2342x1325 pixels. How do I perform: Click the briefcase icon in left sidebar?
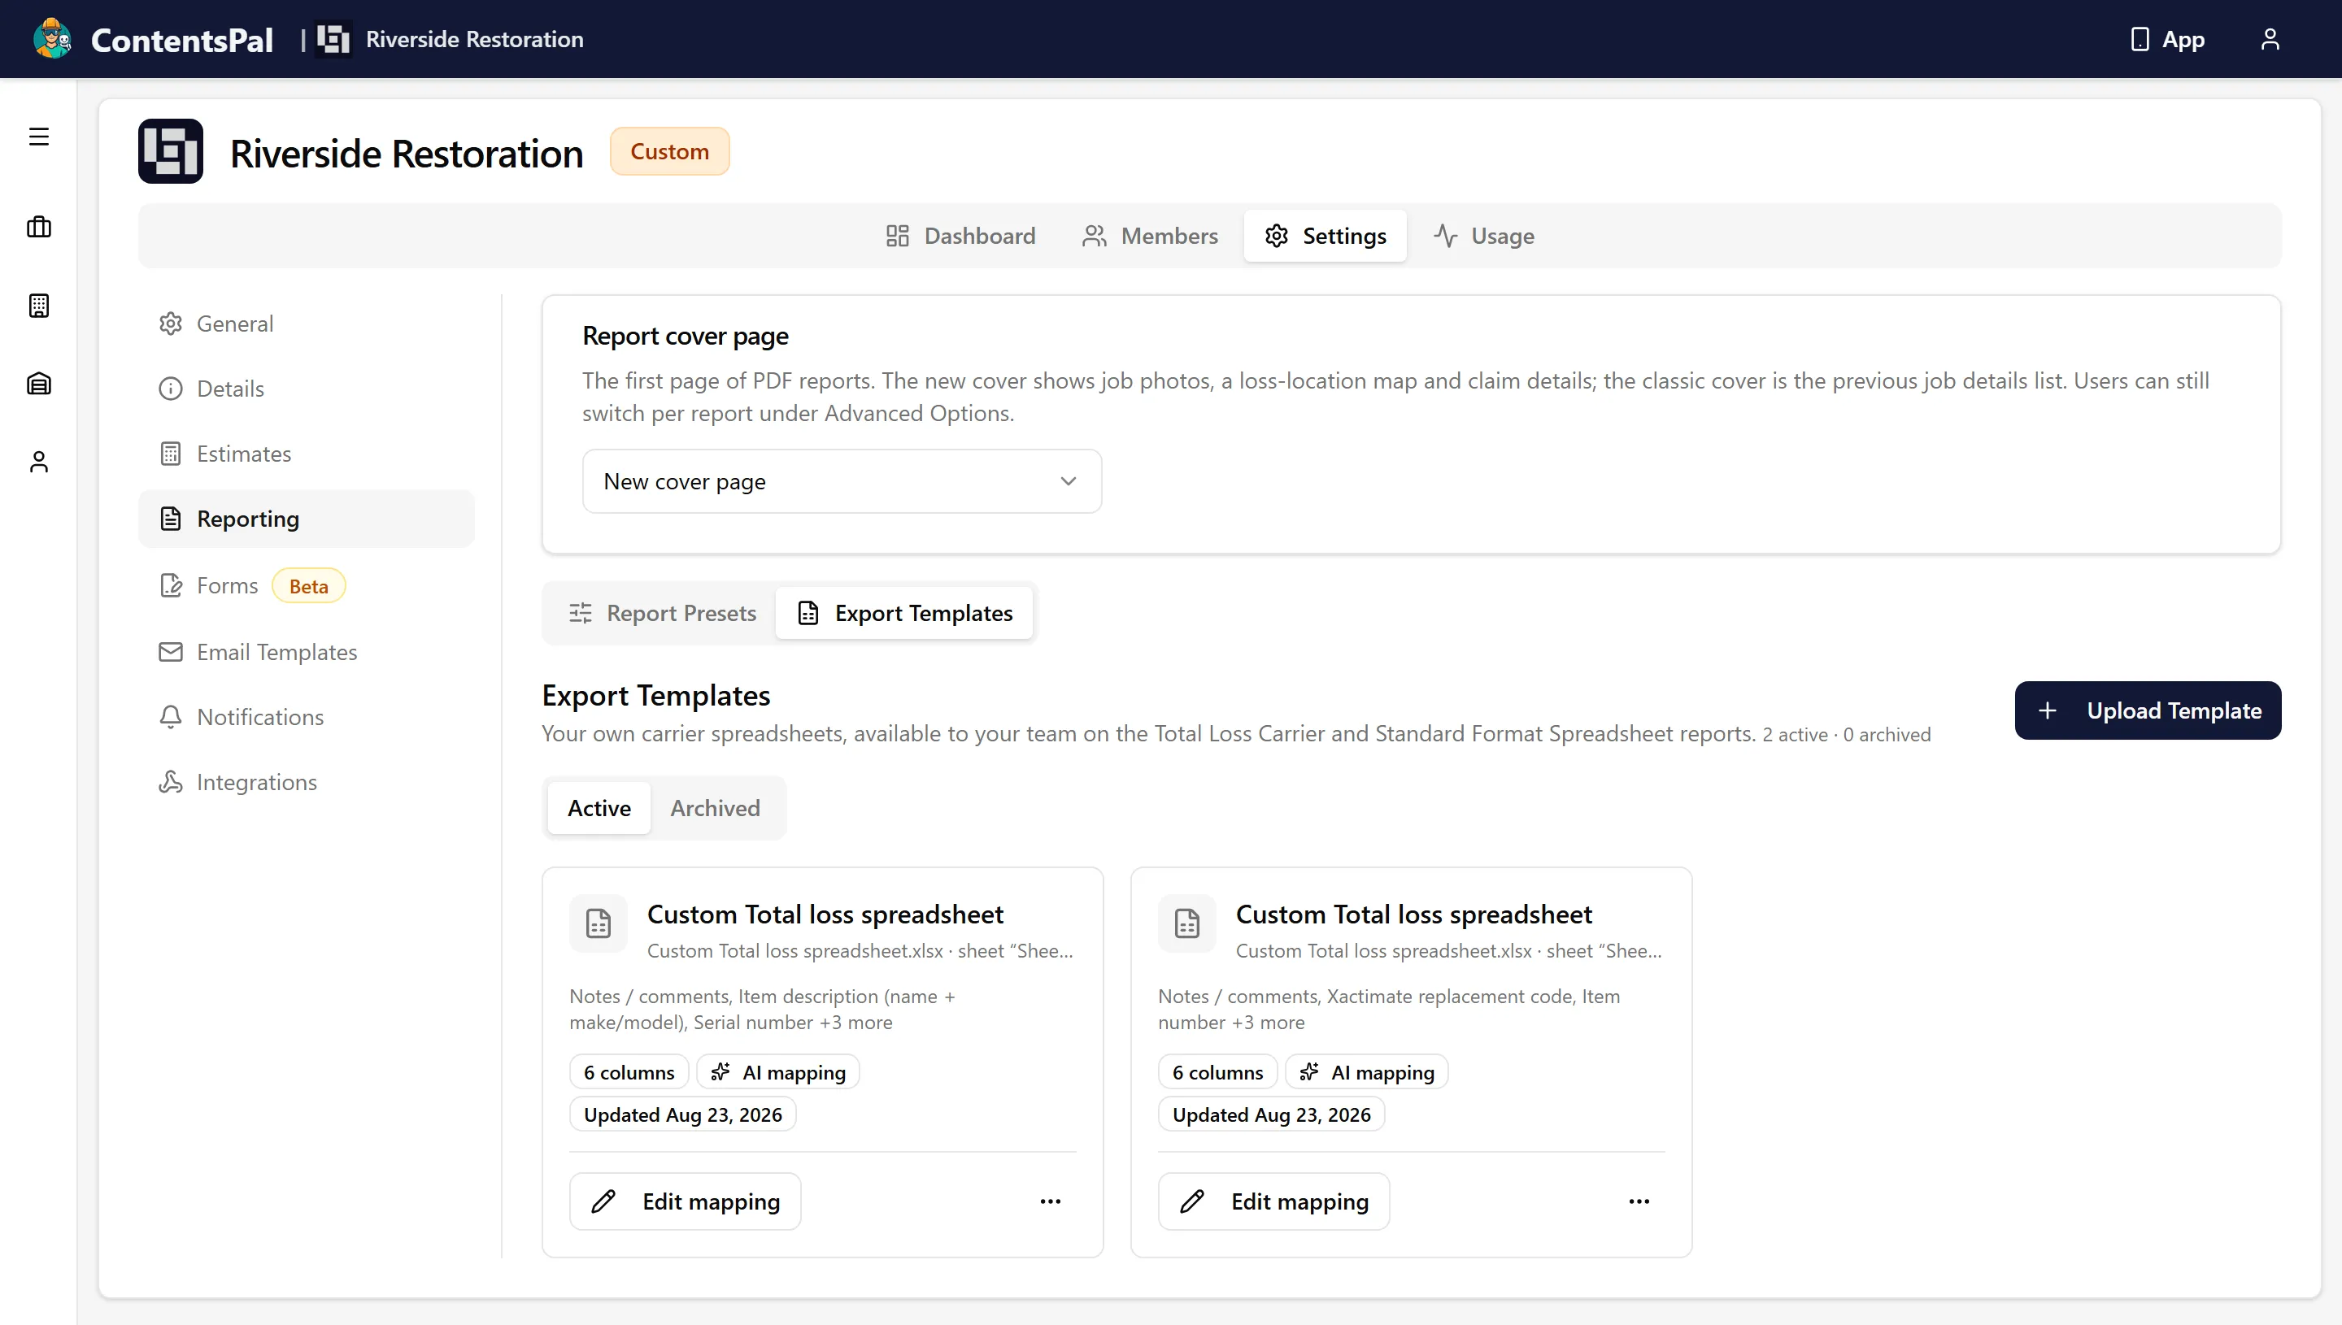click(x=38, y=227)
